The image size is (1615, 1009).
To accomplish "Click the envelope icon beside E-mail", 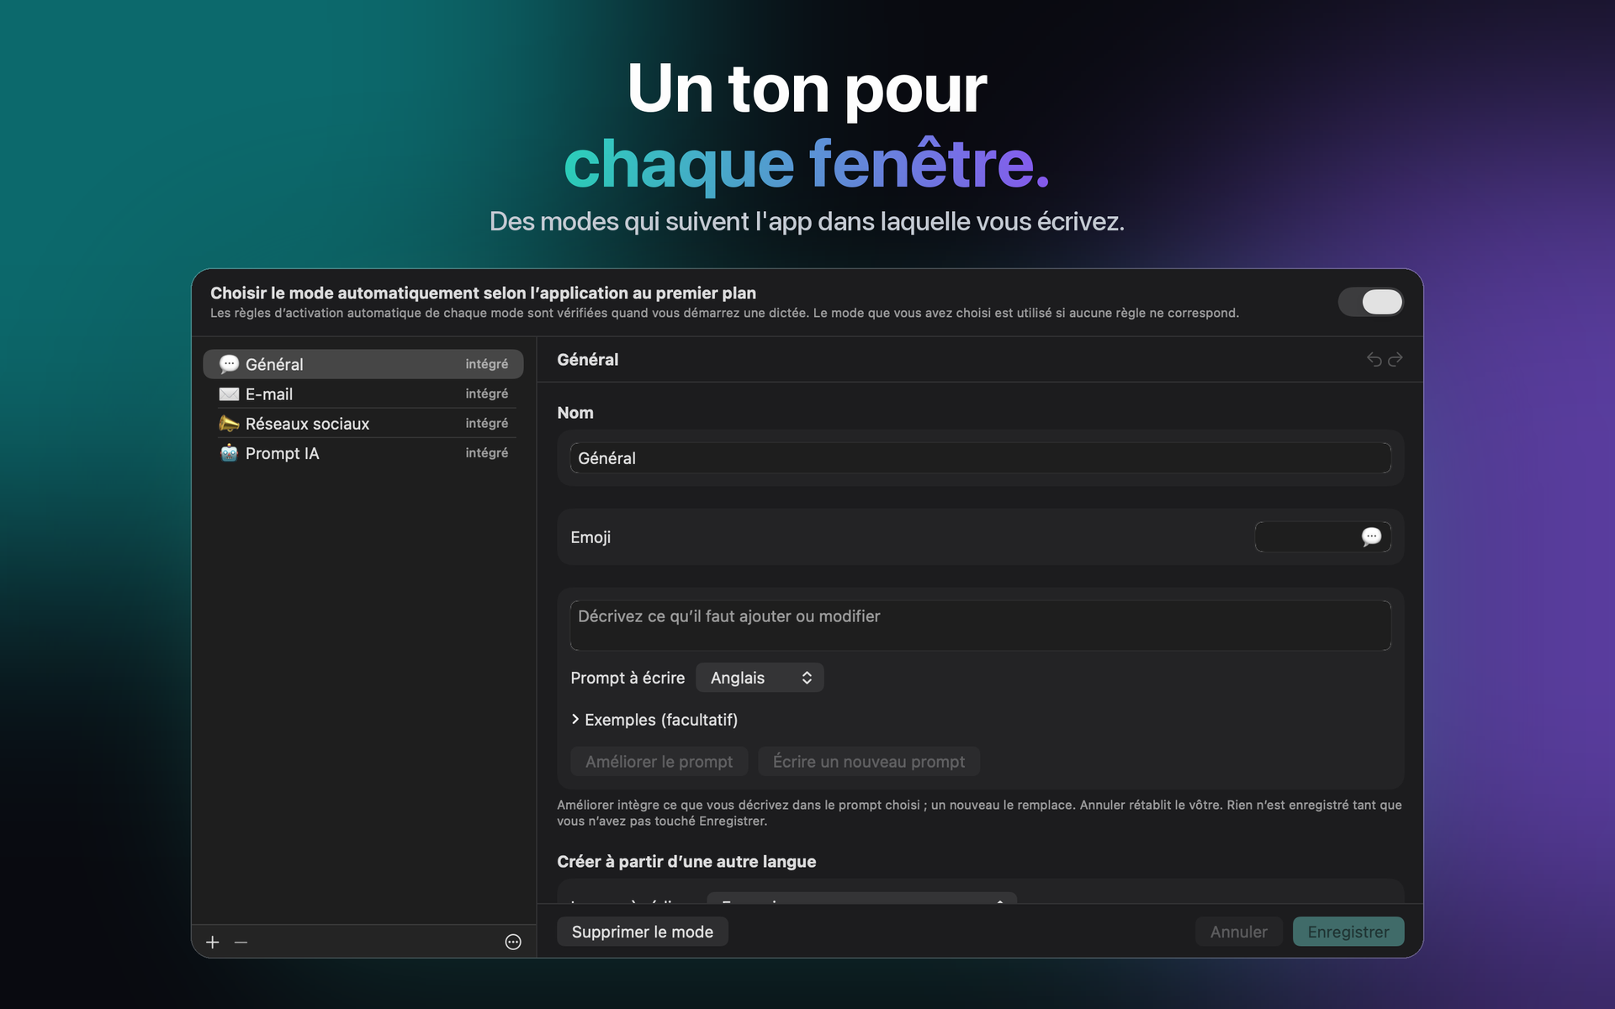I will [229, 394].
